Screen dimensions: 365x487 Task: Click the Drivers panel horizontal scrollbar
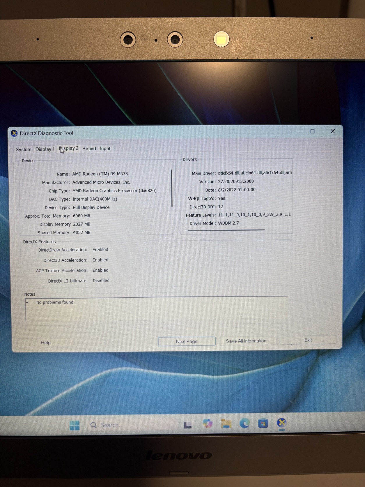pos(226,230)
